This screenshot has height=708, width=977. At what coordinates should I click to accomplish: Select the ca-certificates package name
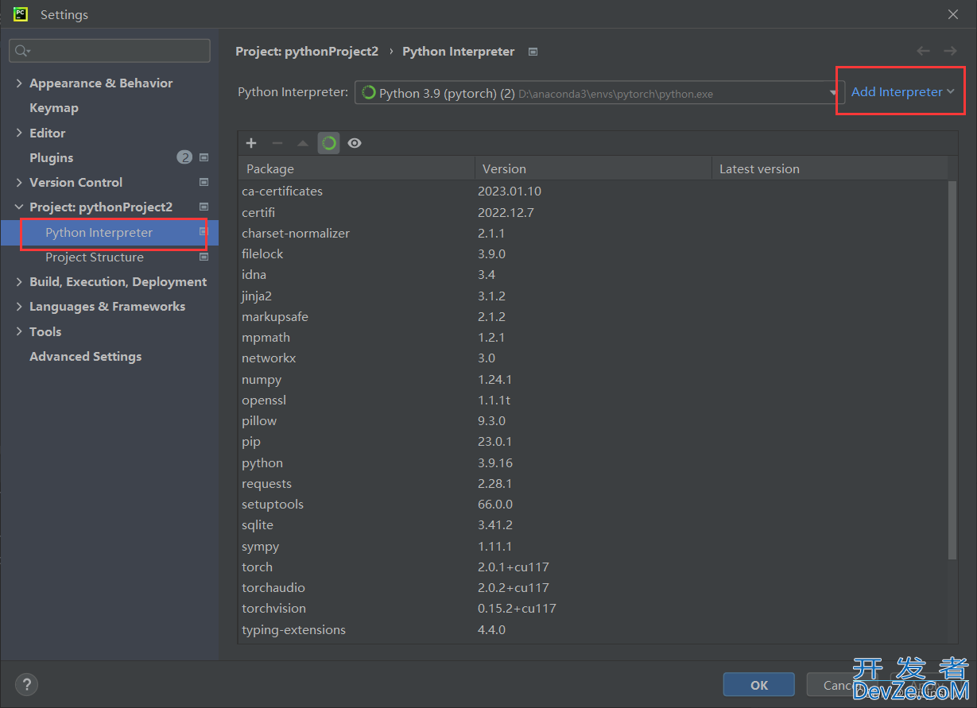pos(282,191)
